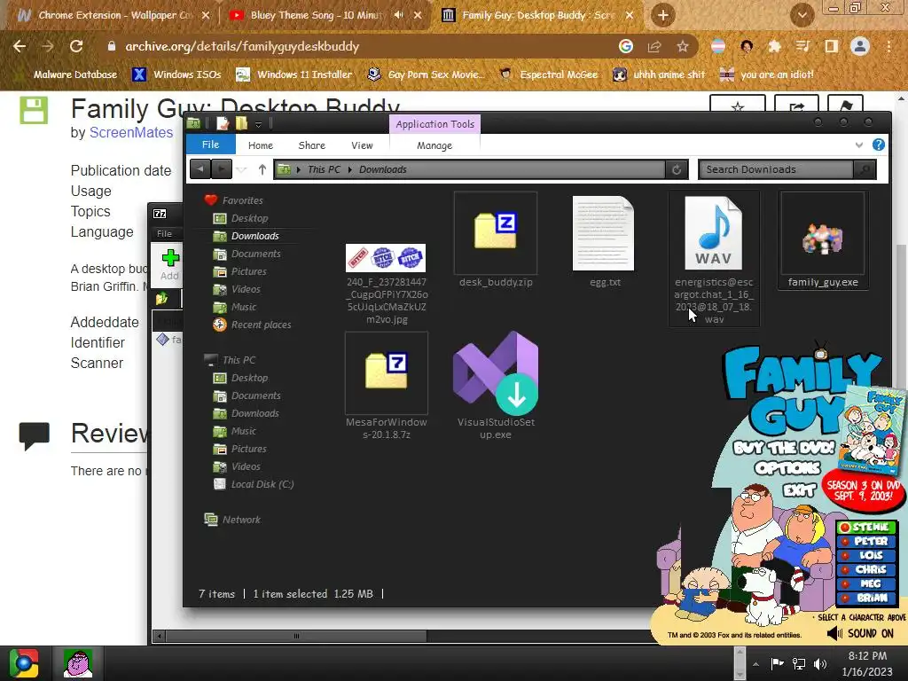Viewport: 908px width, 681px height.
Task: Open the 7-Zip File menu
Action: point(164,233)
